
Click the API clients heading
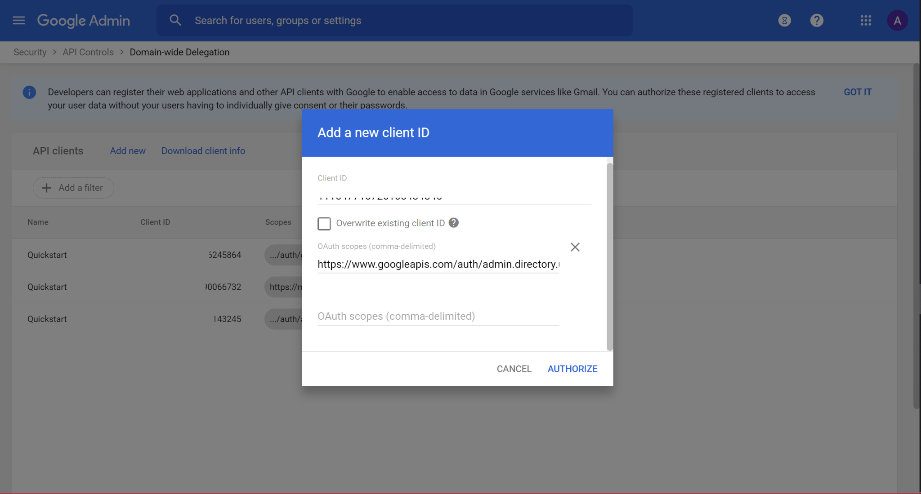point(58,151)
